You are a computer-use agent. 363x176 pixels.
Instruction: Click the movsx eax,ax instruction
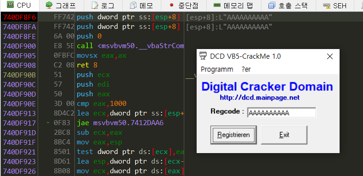point(102,55)
